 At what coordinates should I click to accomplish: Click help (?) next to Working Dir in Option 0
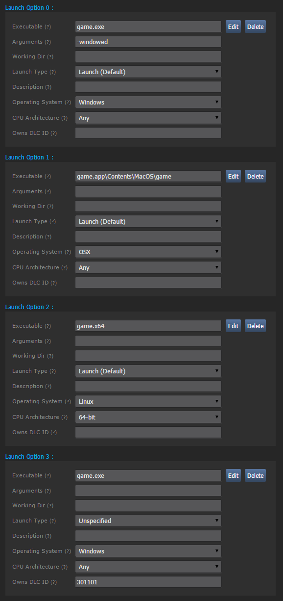point(50,57)
